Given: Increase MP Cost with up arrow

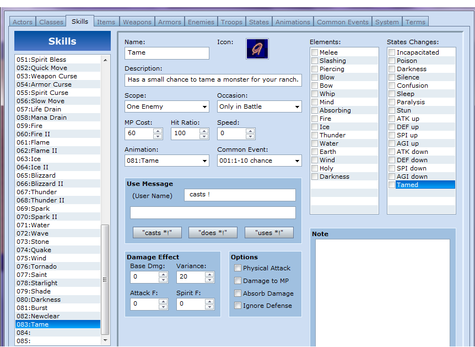Looking at the screenshot, I should tap(158, 131).
